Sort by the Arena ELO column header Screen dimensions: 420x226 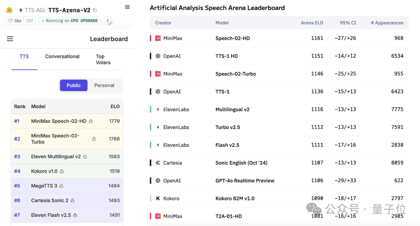pyautogui.click(x=312, y=23)
